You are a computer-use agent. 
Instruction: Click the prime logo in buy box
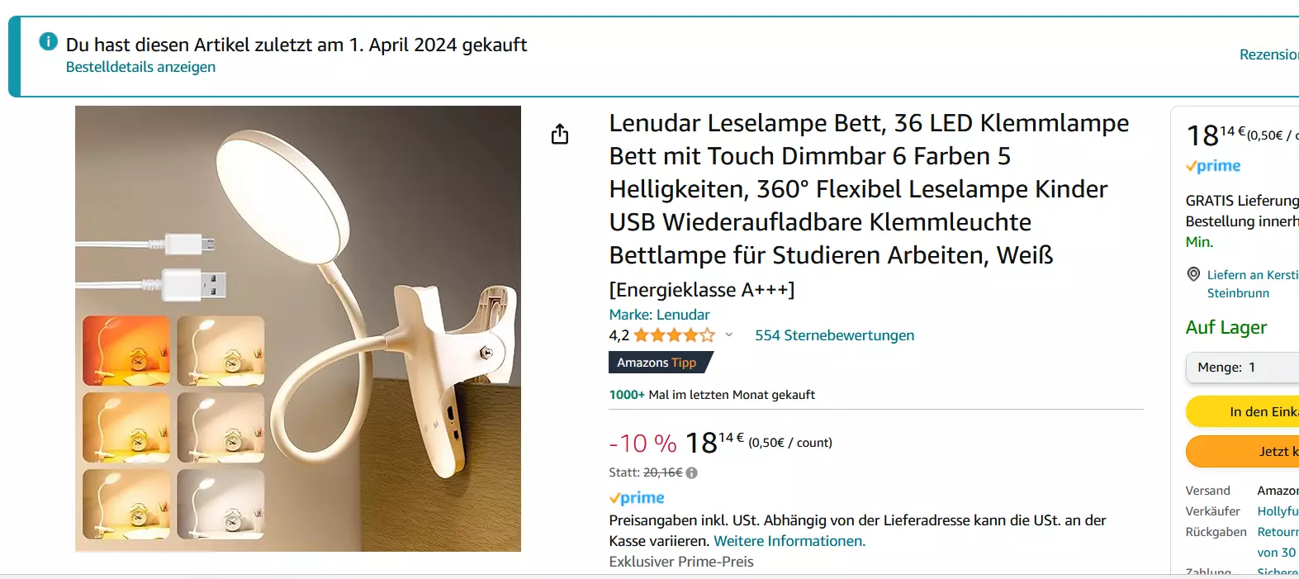pyautogui.click(x=1213, y=166)
